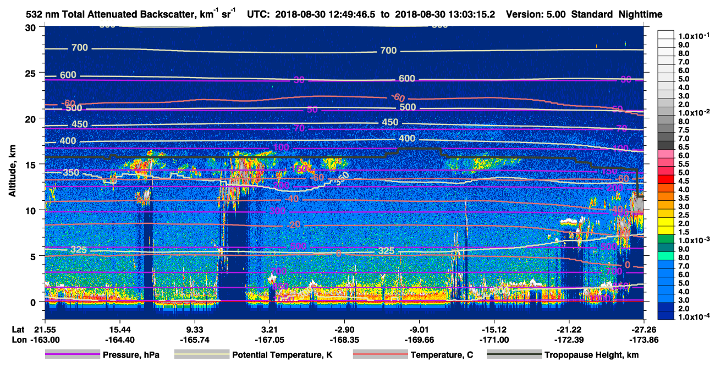Click the end time '2018-08-30 13:03:15.2'
The height and width of the screenshot is (367, 715).
click(446, 15)
